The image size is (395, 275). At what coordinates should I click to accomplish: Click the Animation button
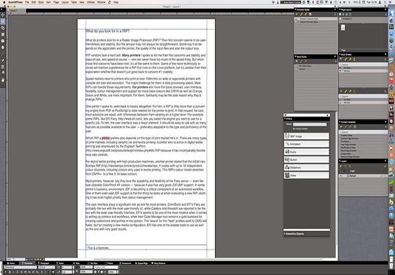(x=307, y=144)
